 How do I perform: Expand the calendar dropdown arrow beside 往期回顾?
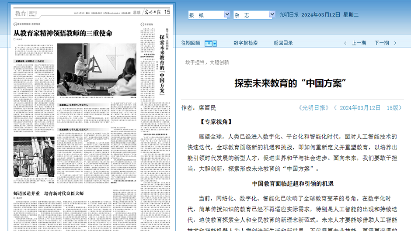215,44
